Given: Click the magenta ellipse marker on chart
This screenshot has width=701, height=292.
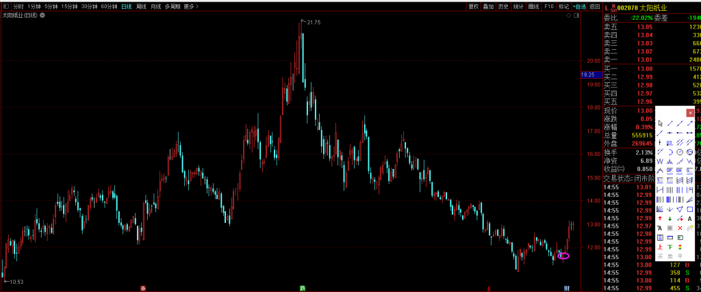Looking at the screenshot, I should point(563,256).
